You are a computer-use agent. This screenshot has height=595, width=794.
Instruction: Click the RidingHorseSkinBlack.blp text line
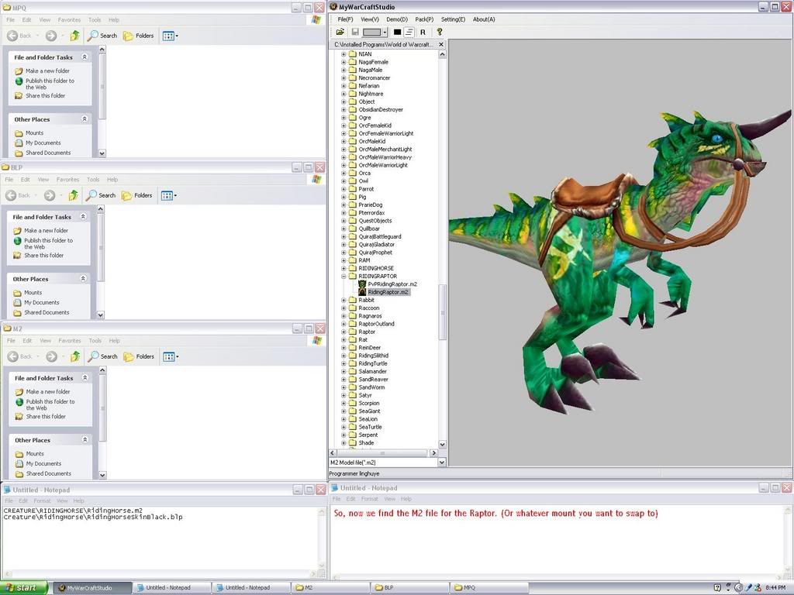click(x=93, y=517)
